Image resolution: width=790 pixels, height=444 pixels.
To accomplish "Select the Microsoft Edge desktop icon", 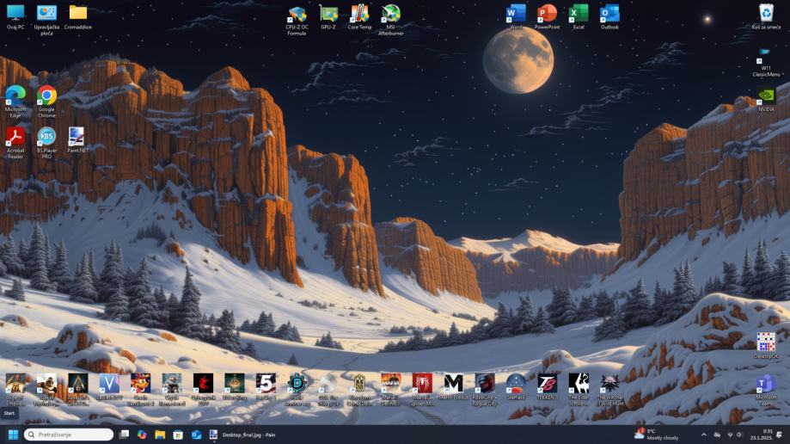I will tap(15, 102).
